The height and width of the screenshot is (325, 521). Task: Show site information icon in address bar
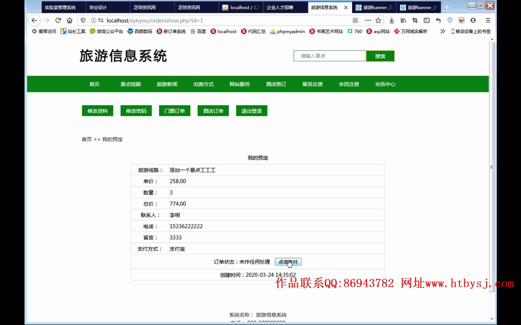[x=93, y=20]
